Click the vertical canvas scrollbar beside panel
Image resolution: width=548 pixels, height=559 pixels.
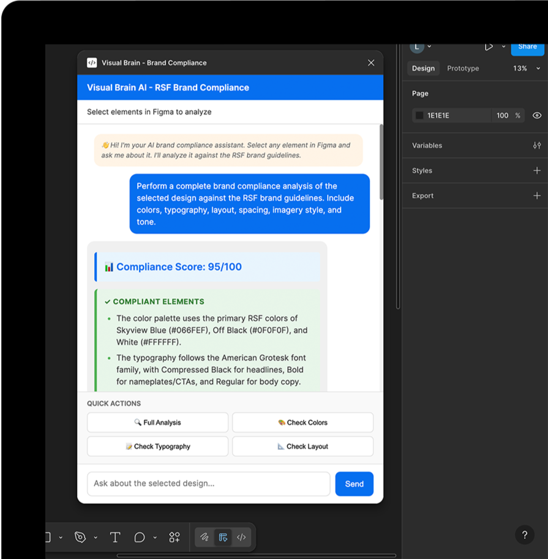click(398, 176)
